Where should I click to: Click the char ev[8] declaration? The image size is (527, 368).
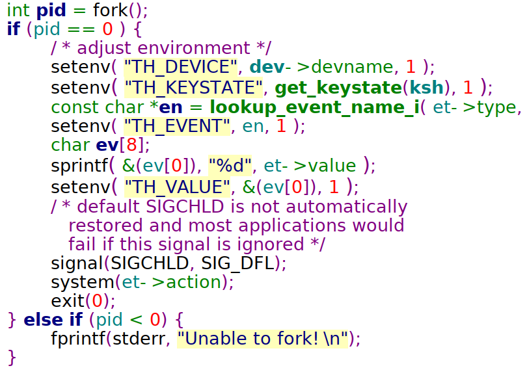pos(100,146)
